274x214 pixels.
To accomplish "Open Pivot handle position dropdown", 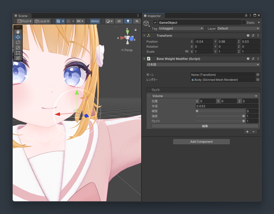I will click(x=25, y=21).
